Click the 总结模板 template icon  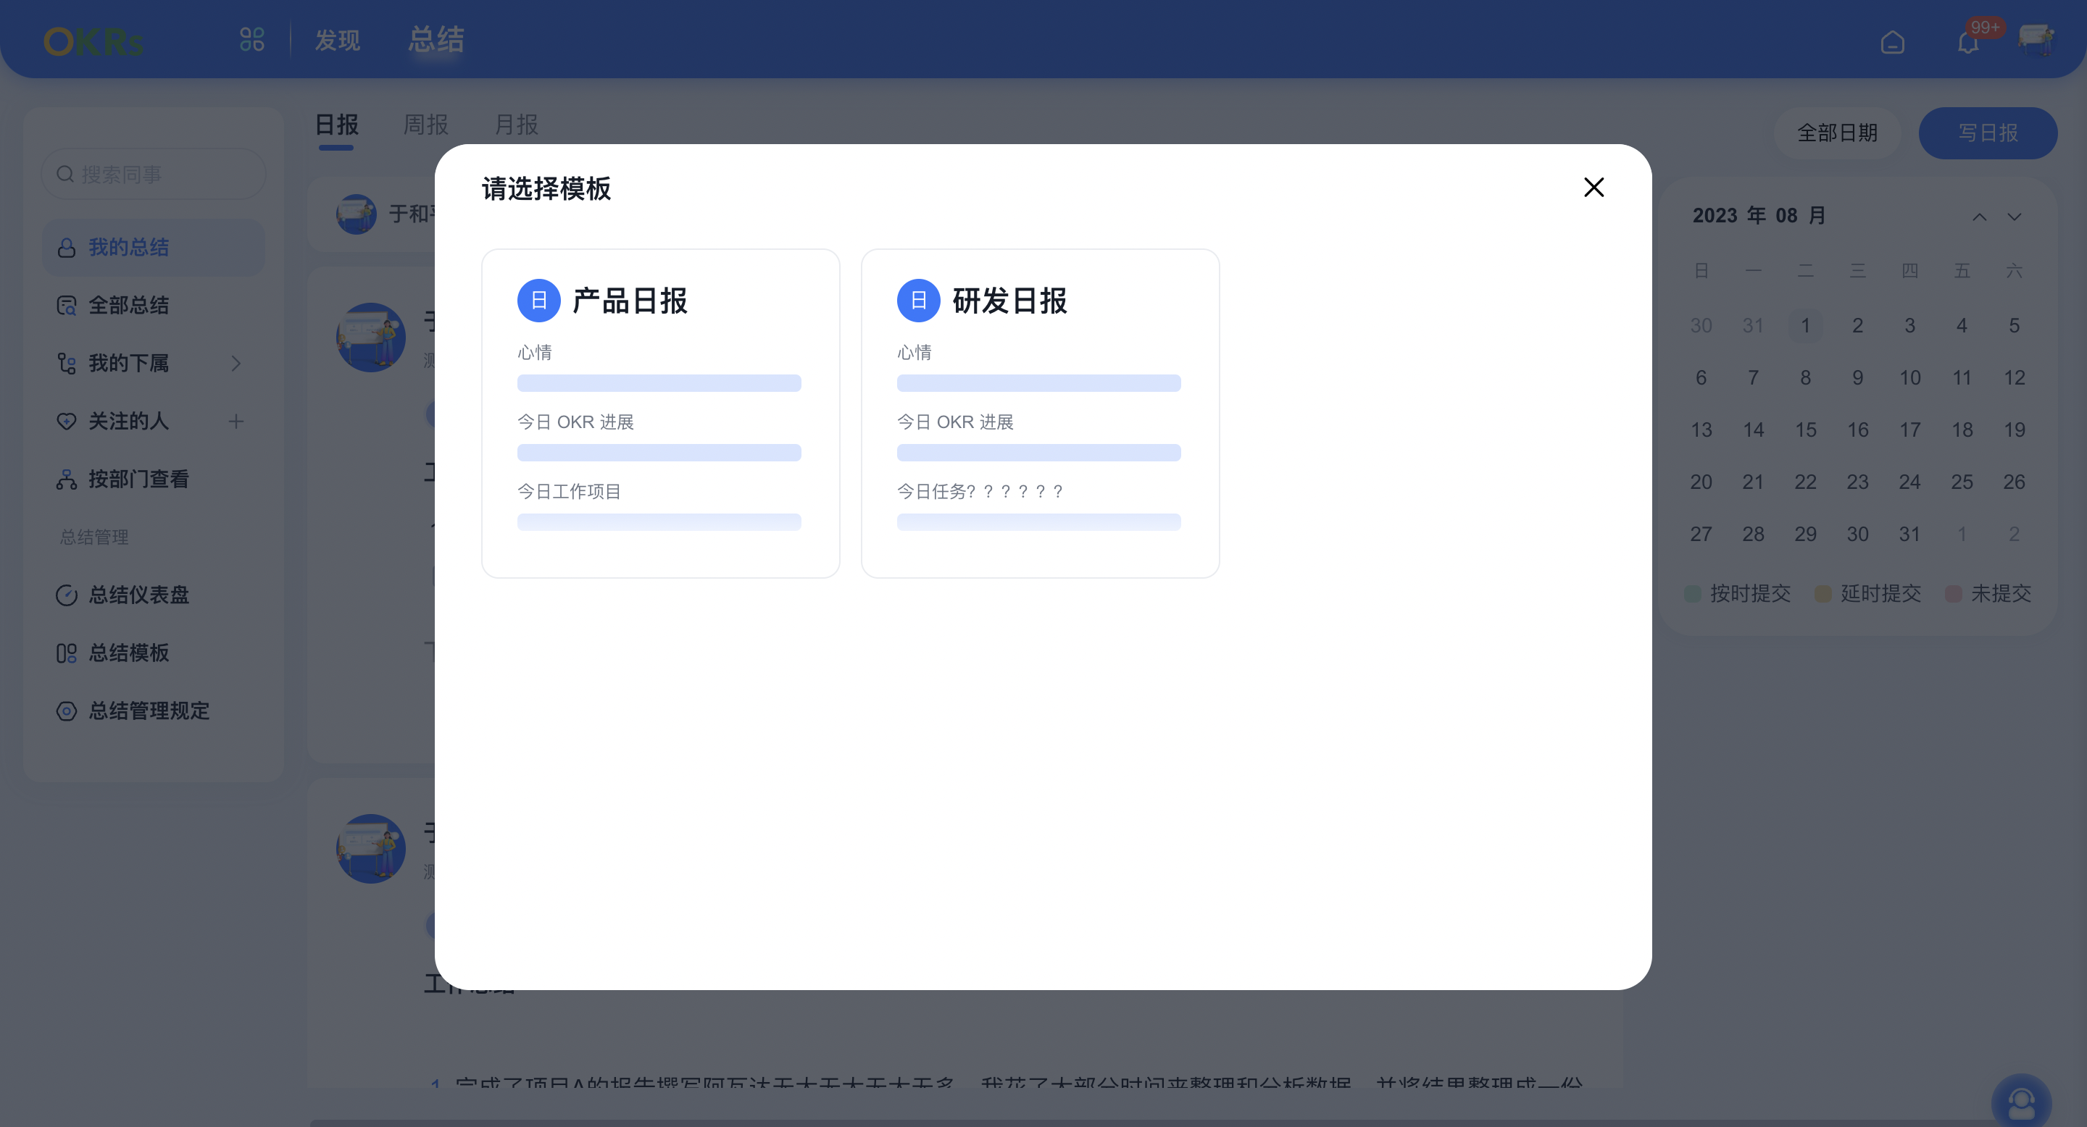pyautogui.click(x=67, y=653)
